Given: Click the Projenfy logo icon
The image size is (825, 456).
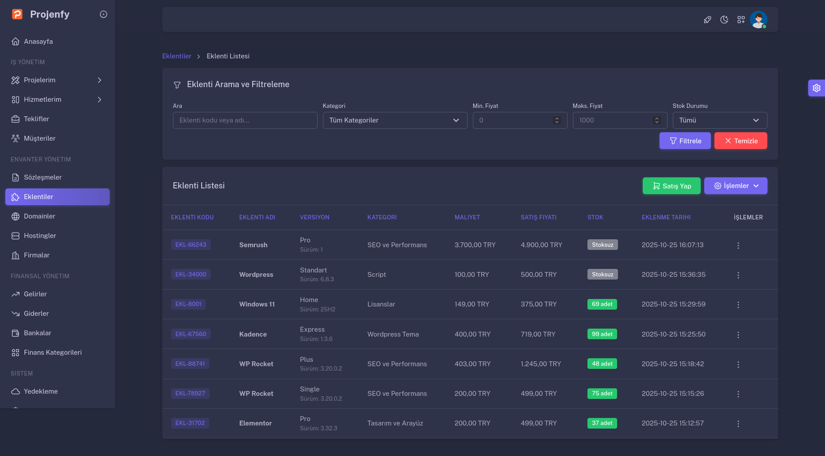Looking at the screenshot, I should 17,14.
